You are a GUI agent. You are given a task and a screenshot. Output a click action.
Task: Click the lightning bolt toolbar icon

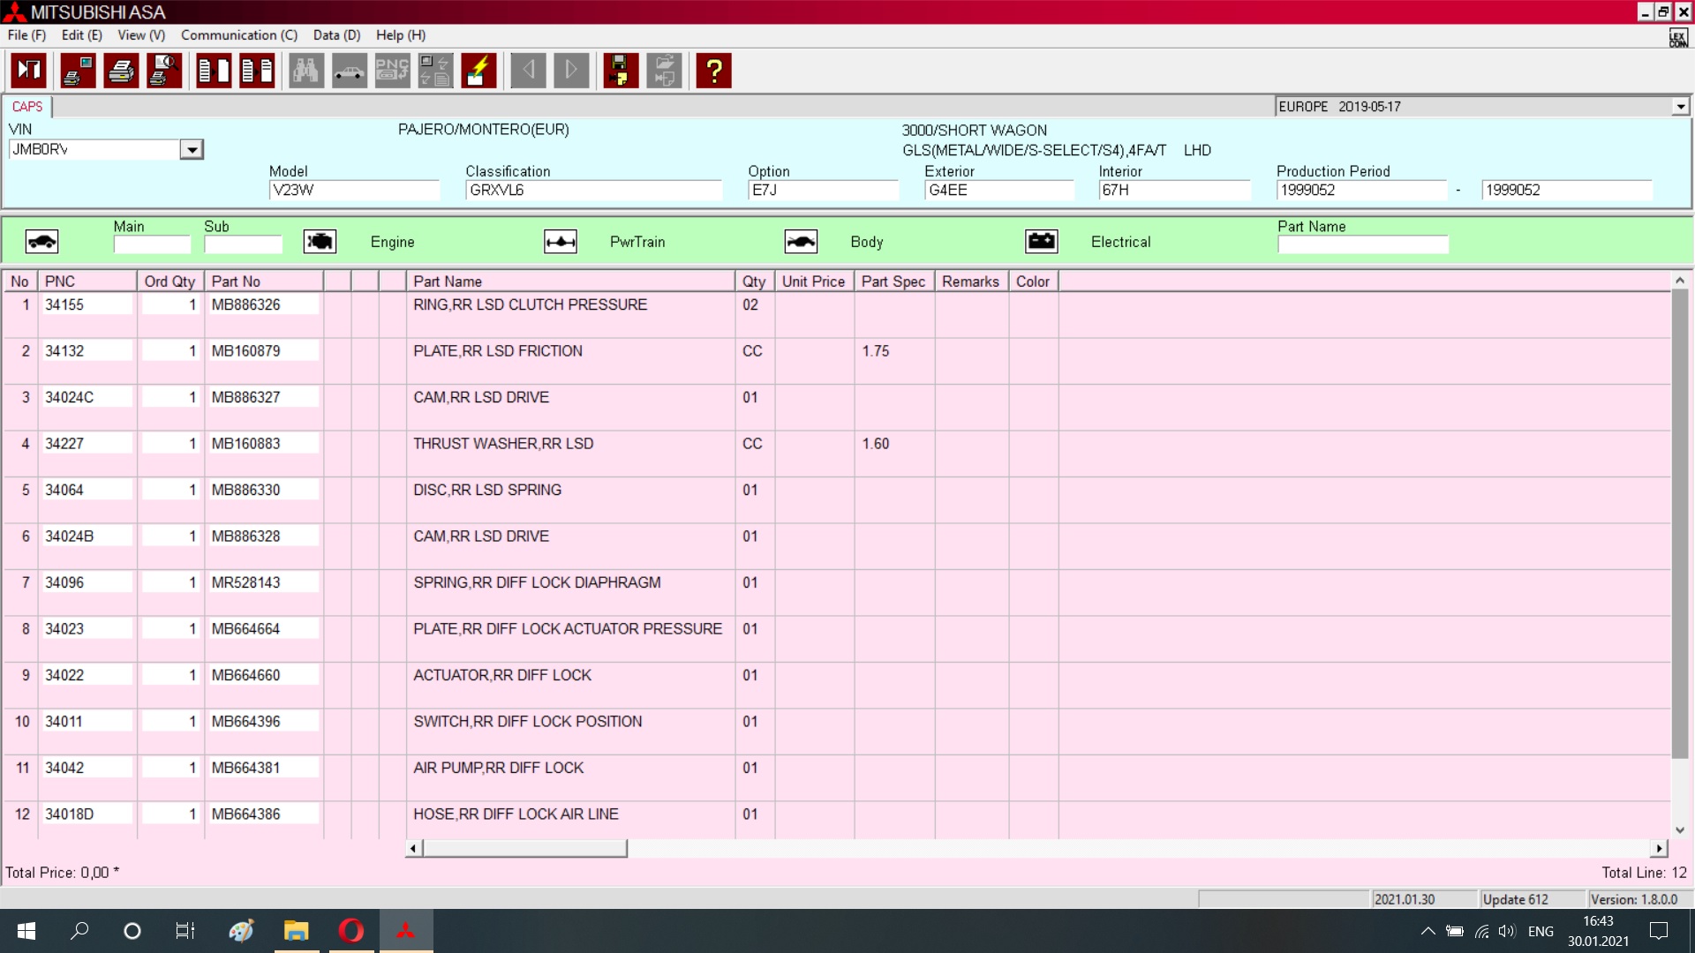(x=478, y=71)
